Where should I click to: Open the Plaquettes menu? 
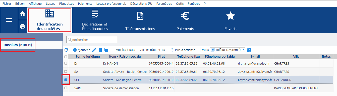point(67,3)
